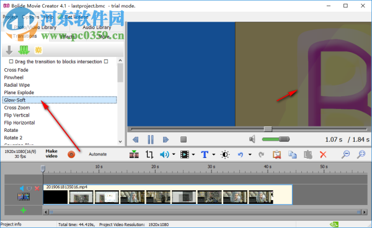Click the video track filmstrip icon
This screenshot has width=372, height=228.
pyautogui.click(x=24, y=197)
